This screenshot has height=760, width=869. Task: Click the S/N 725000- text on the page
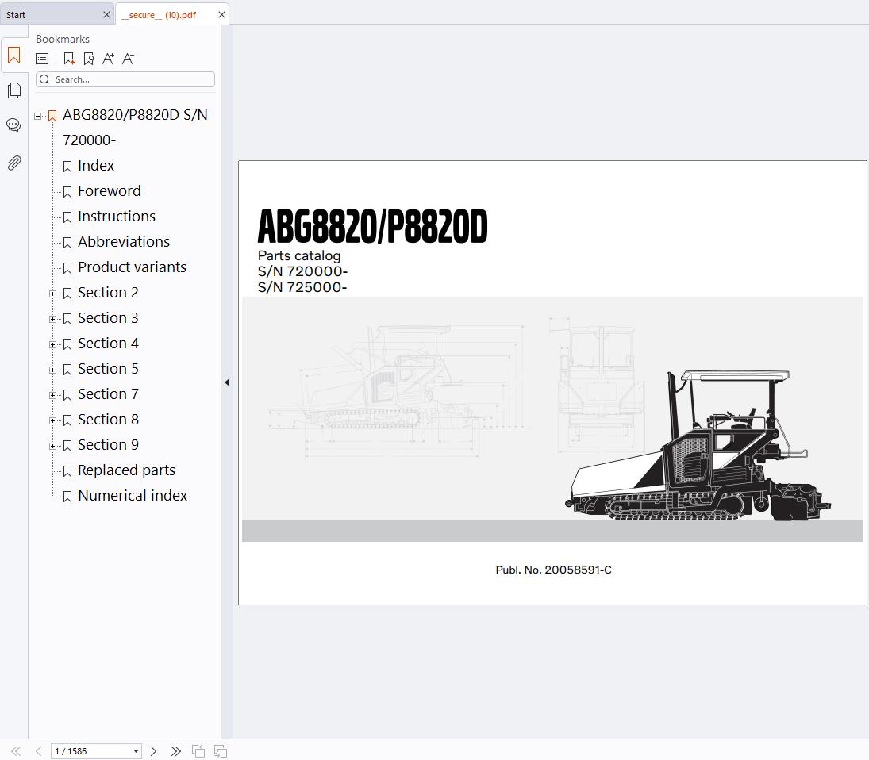click(x=302, y=287)
